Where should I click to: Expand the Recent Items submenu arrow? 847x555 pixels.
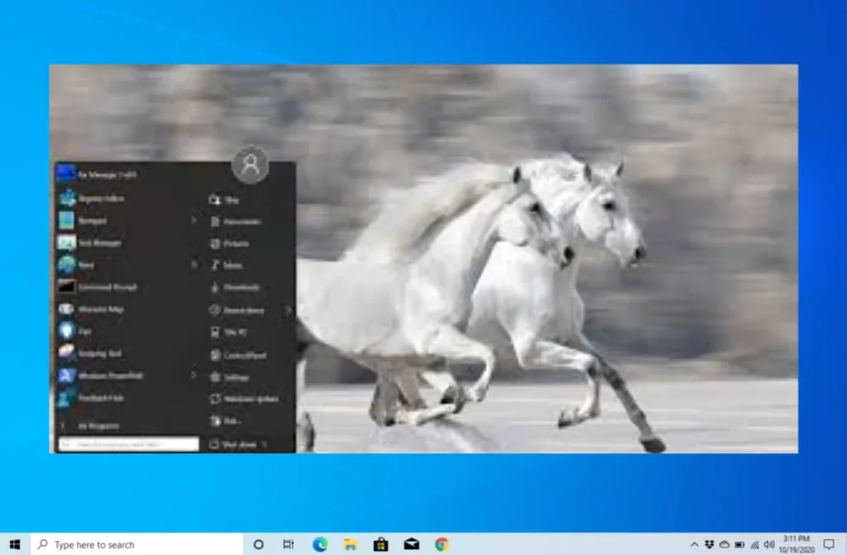pos(289,310)
